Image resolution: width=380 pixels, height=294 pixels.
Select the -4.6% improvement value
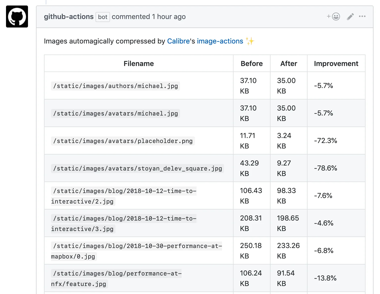tap(324, 223)
